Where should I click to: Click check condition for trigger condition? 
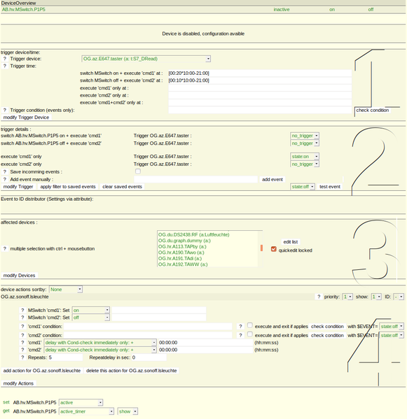[372, 110]
